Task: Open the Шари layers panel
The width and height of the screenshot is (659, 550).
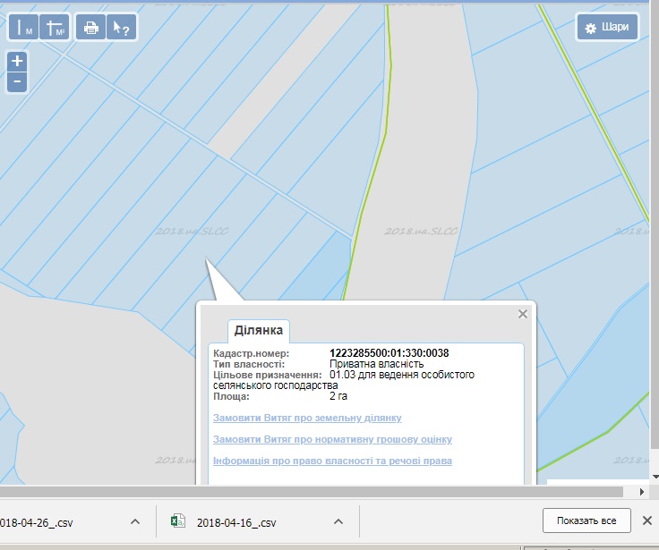Action: click(x=607, y=28)
